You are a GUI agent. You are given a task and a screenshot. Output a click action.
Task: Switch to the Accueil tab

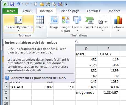[x=27, y=11]
